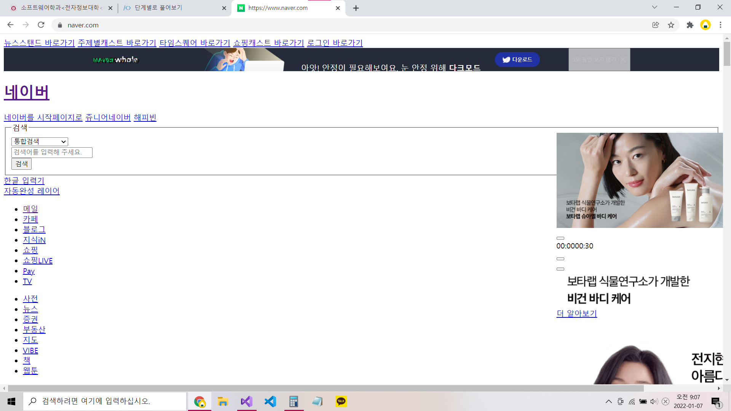731x411 pixels.
Task: Switch to the 소프트웨어학과 tab
Action: tap(61, 8)
